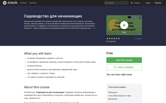This screenshot has height=103, width=166.
Task: Click Join this course button
Action: (x=124, y=60)
